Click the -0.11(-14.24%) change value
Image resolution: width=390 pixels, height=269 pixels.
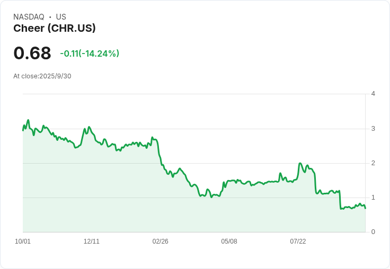pos(90,53)
